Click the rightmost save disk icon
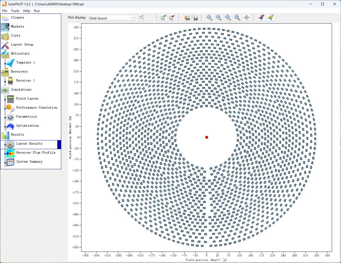This screenshot has height=263, width=341. coord(195,17)
